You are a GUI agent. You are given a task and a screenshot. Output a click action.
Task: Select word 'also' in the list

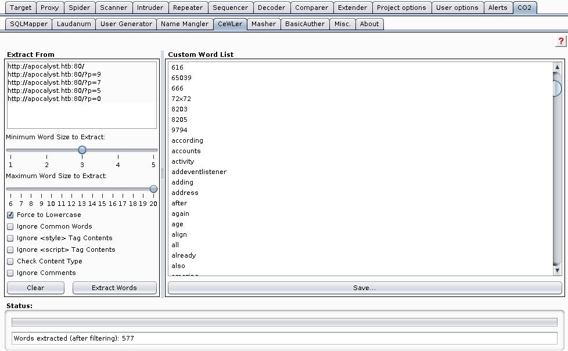coord(178,266)
